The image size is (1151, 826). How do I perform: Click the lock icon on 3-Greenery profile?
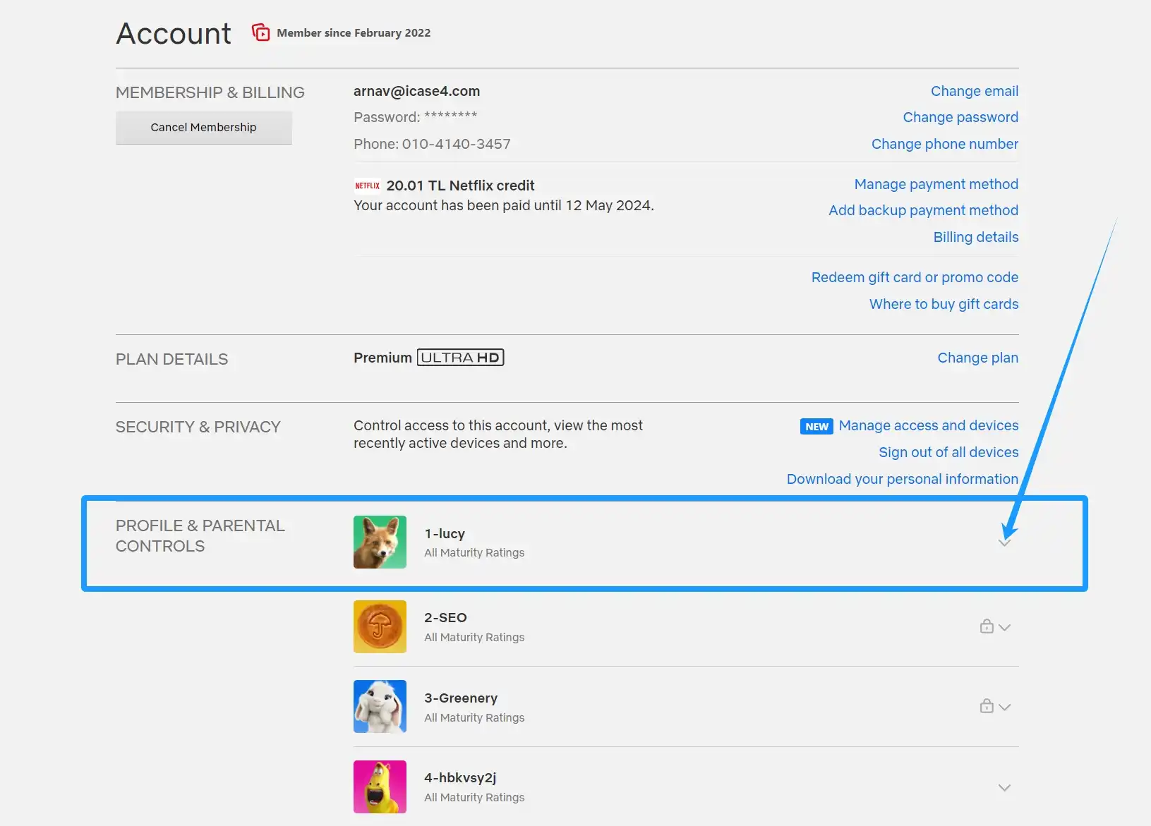pos(987,706)
